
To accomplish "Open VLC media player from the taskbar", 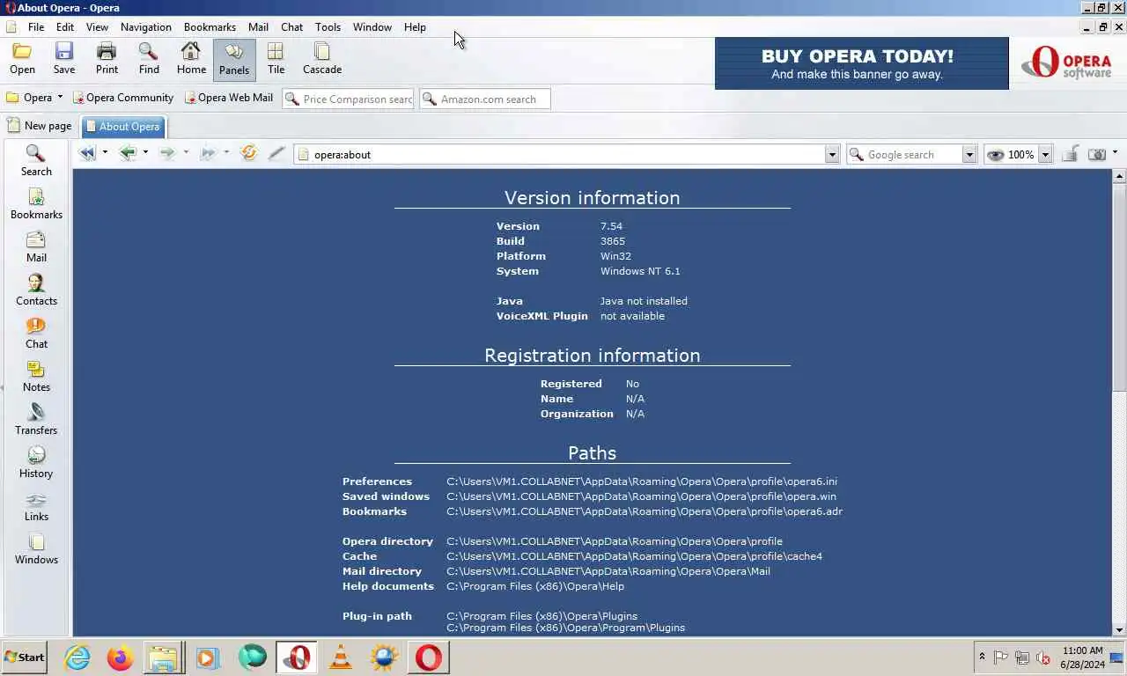I will tap(340, 658).
